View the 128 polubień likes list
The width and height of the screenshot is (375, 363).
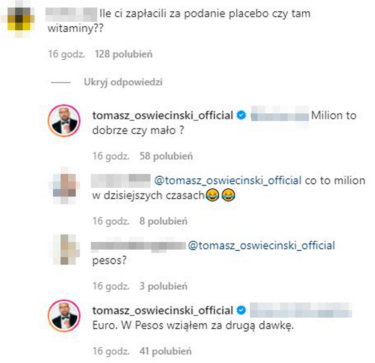pos(124,54)
